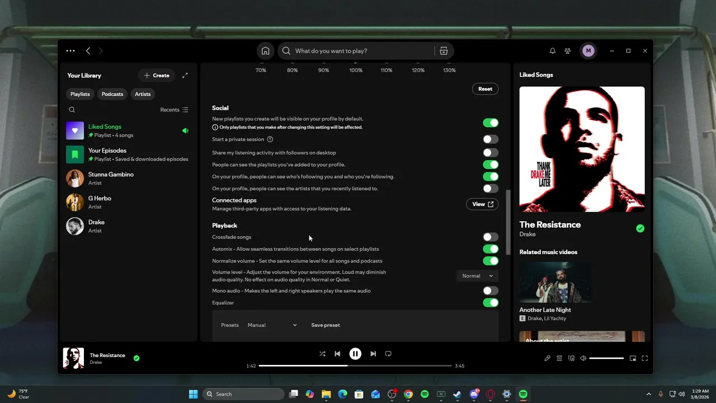
Task: Enter full screen player icon
Action: [645, 358]
